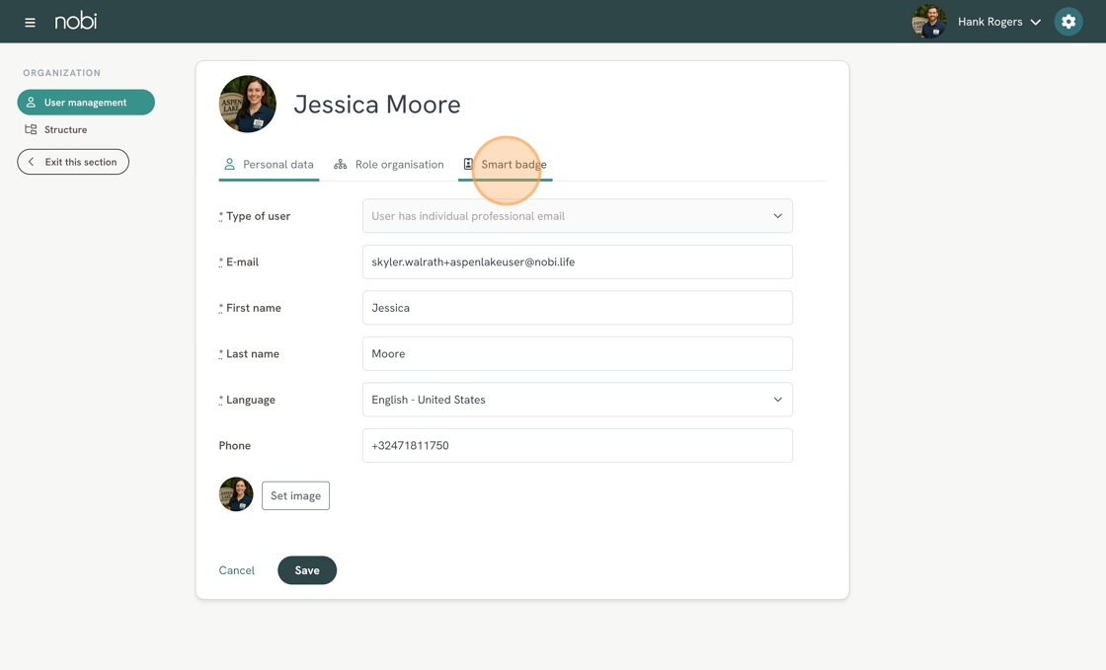This screenshot has height=670, width=1106.
Task: Click Exit this section button
Action: pyautogui.click(x=73, y=162)
